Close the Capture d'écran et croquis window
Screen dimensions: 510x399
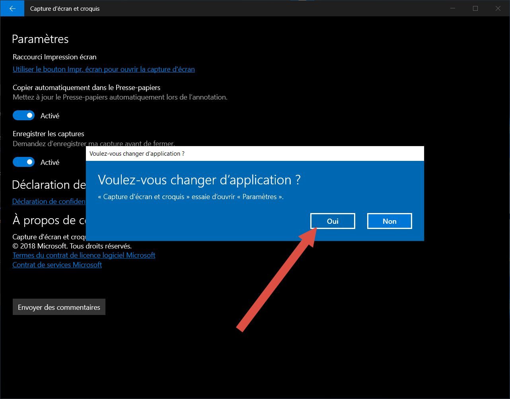pyautogui.click(x=498, y=8)
